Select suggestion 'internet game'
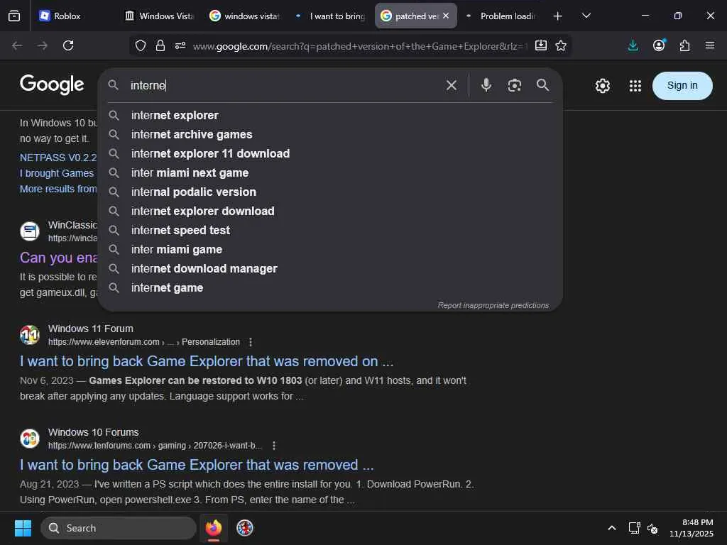 [x=330, y=288]
